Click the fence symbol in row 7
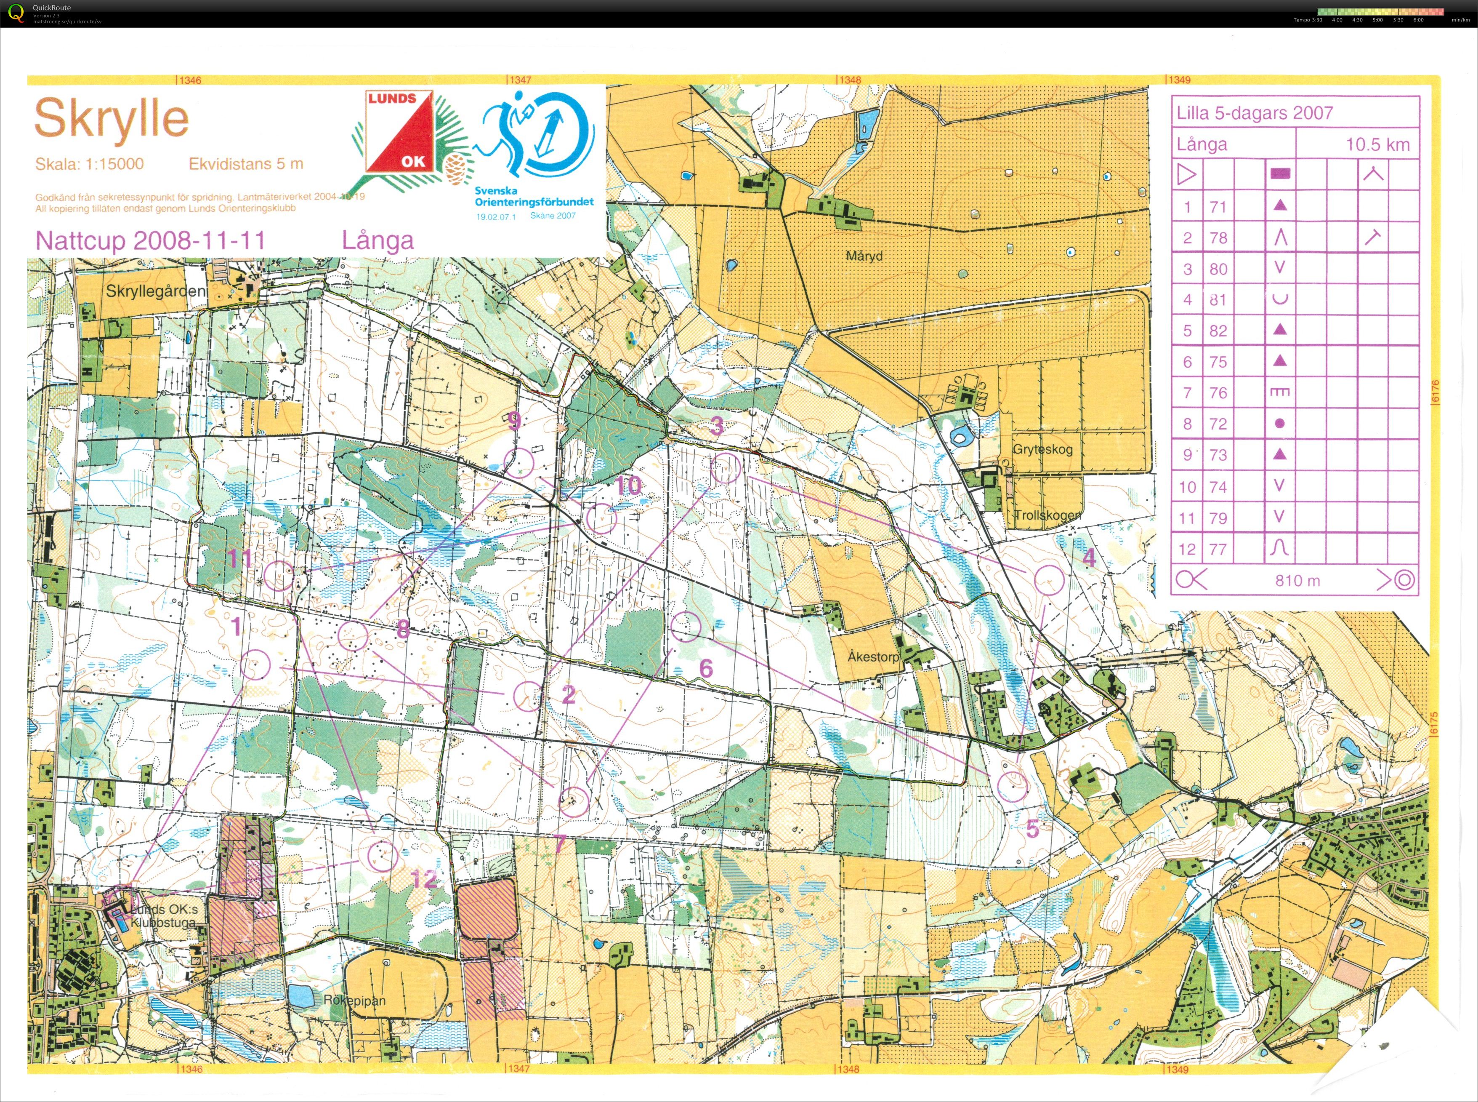This screenshot has height=1102, width=1478. [1280, 392]
